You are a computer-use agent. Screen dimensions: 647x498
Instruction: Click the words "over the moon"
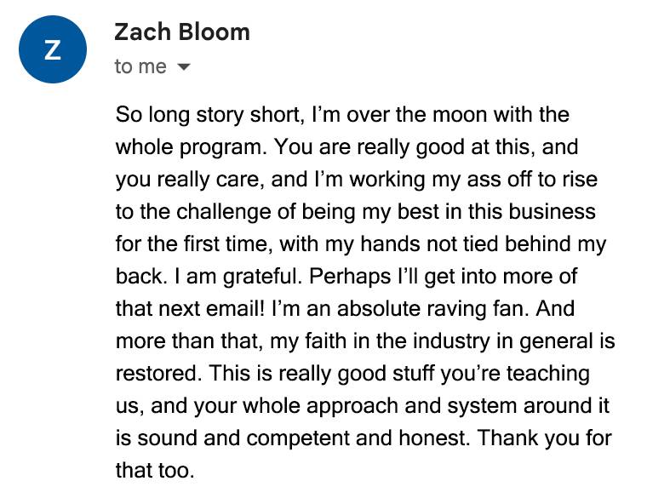417,114
